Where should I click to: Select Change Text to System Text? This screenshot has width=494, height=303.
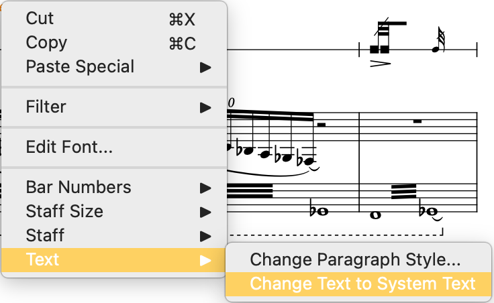(x=362, y=284)
